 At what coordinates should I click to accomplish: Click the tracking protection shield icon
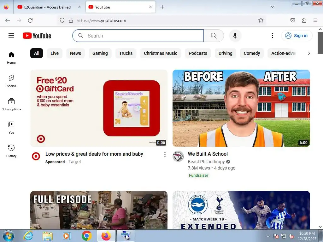point(62,20)
